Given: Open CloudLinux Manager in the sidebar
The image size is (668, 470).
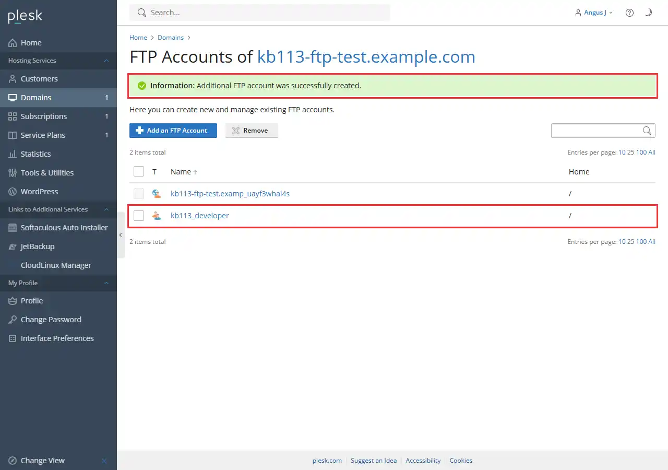Looking at the screenshot, I should (x=58, y=265).
